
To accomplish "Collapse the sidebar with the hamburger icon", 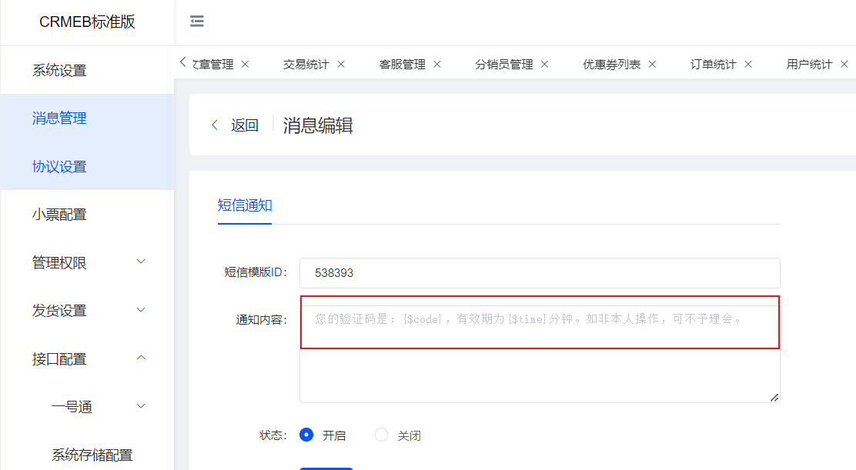I will (196, 22).
